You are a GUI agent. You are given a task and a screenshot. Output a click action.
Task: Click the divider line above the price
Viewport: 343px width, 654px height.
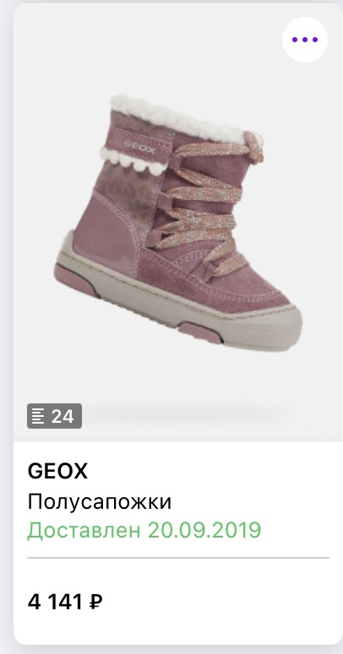tap(178, 557)
